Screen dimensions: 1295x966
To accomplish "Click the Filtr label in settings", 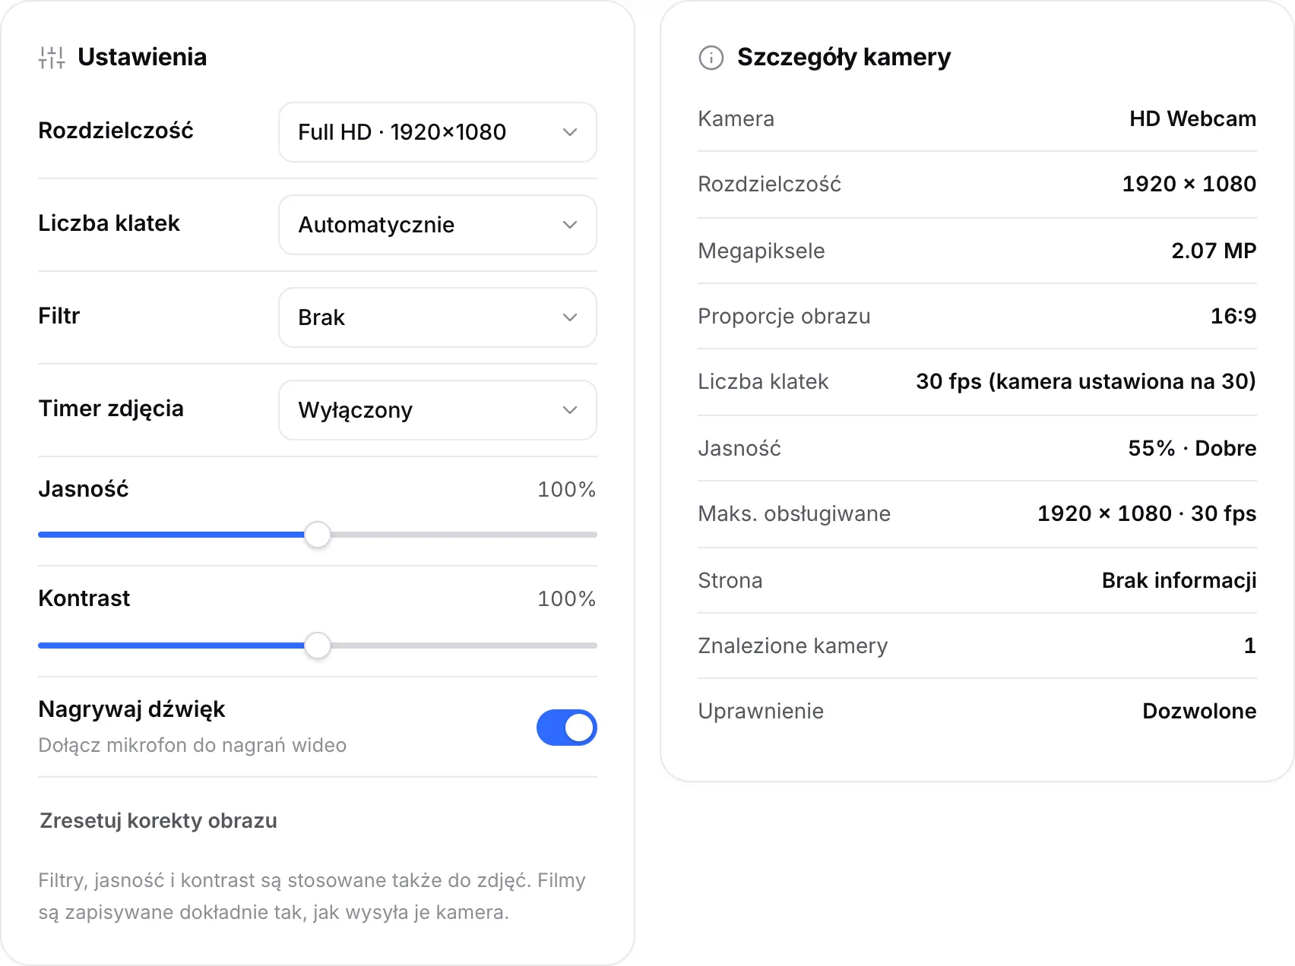I will pos(59,316).
